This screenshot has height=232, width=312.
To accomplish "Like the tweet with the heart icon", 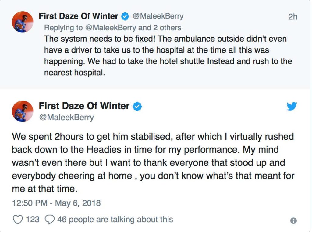I will (18, 219).
